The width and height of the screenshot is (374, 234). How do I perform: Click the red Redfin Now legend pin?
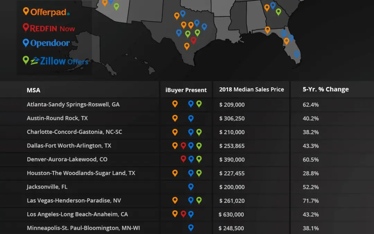(26, 27)
